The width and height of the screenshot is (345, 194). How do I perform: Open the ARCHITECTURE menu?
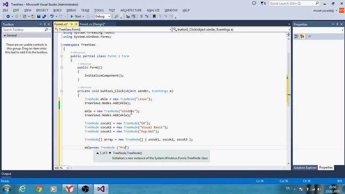point(131,10)
